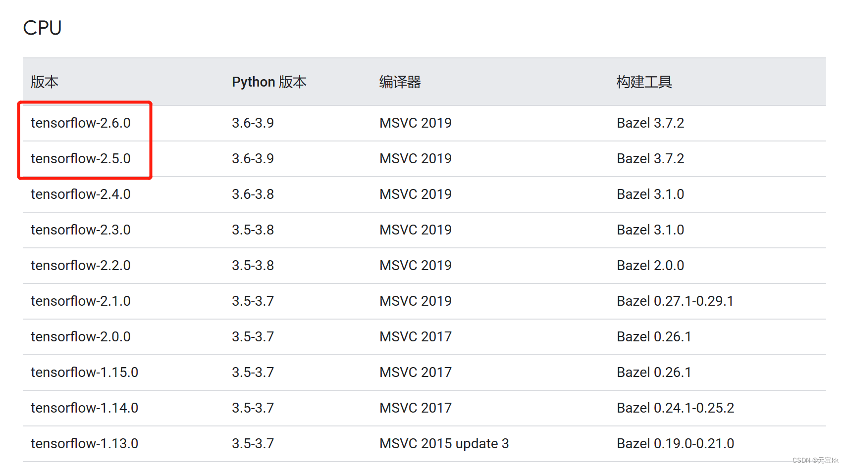Click the Bazel 3.7.2 cell for tensorflow-2.6.0
The width and height of the screenshot is (846, 468).
coord(650,123)
